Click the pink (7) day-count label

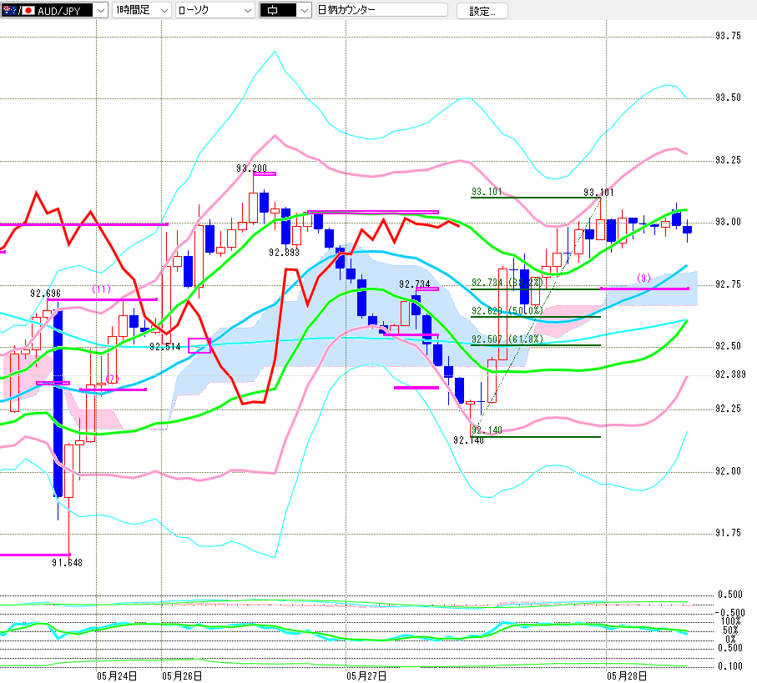[112, 379]
